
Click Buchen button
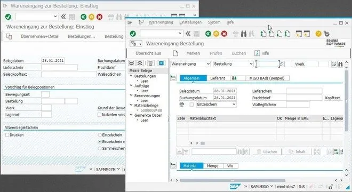[238, 53]
